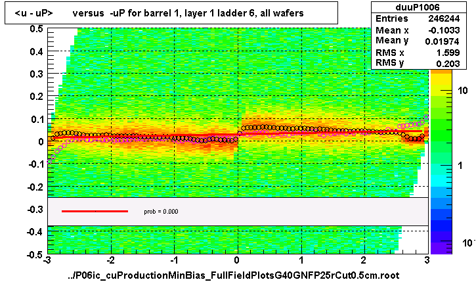Viewport: 476px width, 282px height.
Task: Click the y-axis label 0.5
Action: (37, 29)
